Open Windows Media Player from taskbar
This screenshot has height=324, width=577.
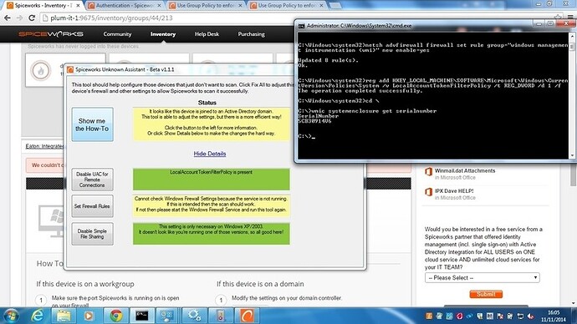pyautogui.click(x=89, y=316)
